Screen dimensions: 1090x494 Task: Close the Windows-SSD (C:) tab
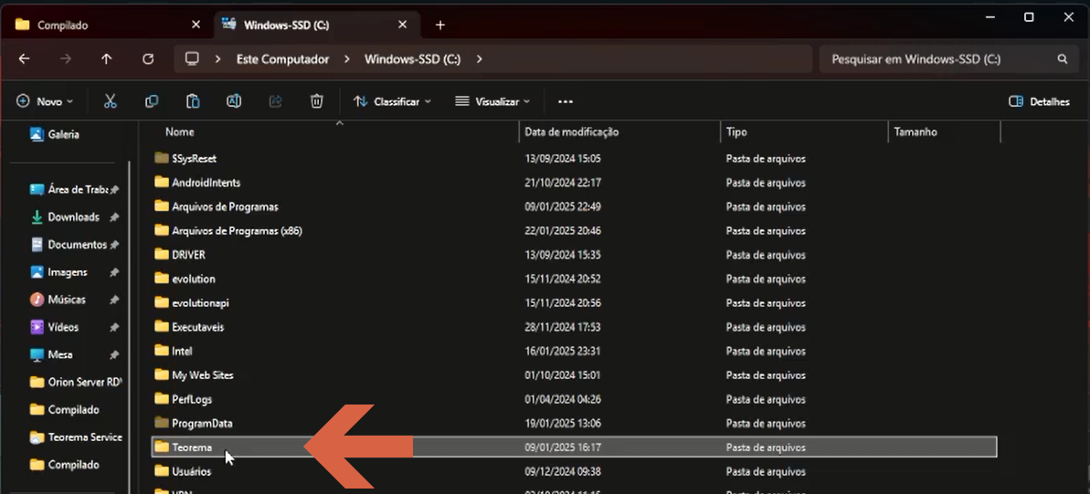403,25
